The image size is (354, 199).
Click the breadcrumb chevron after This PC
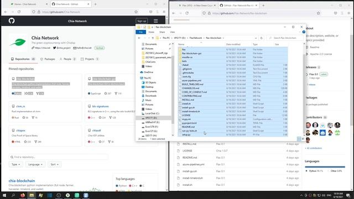(172, 38)
